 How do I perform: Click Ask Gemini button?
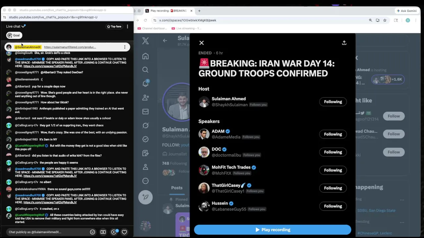pyautogui.click(x=407, y=11)
